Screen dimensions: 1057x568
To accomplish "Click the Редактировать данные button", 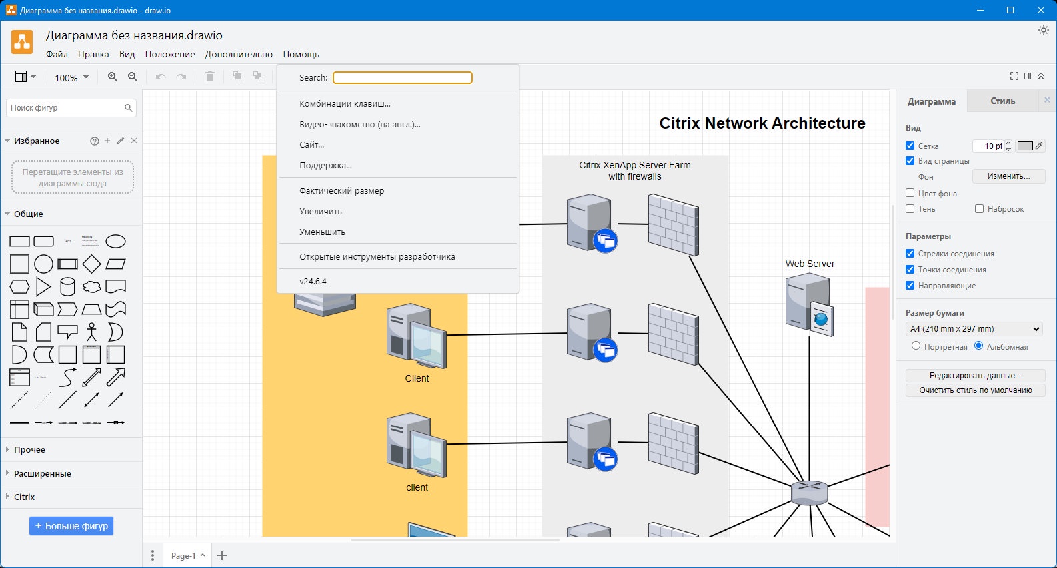I will coord(975,376).
